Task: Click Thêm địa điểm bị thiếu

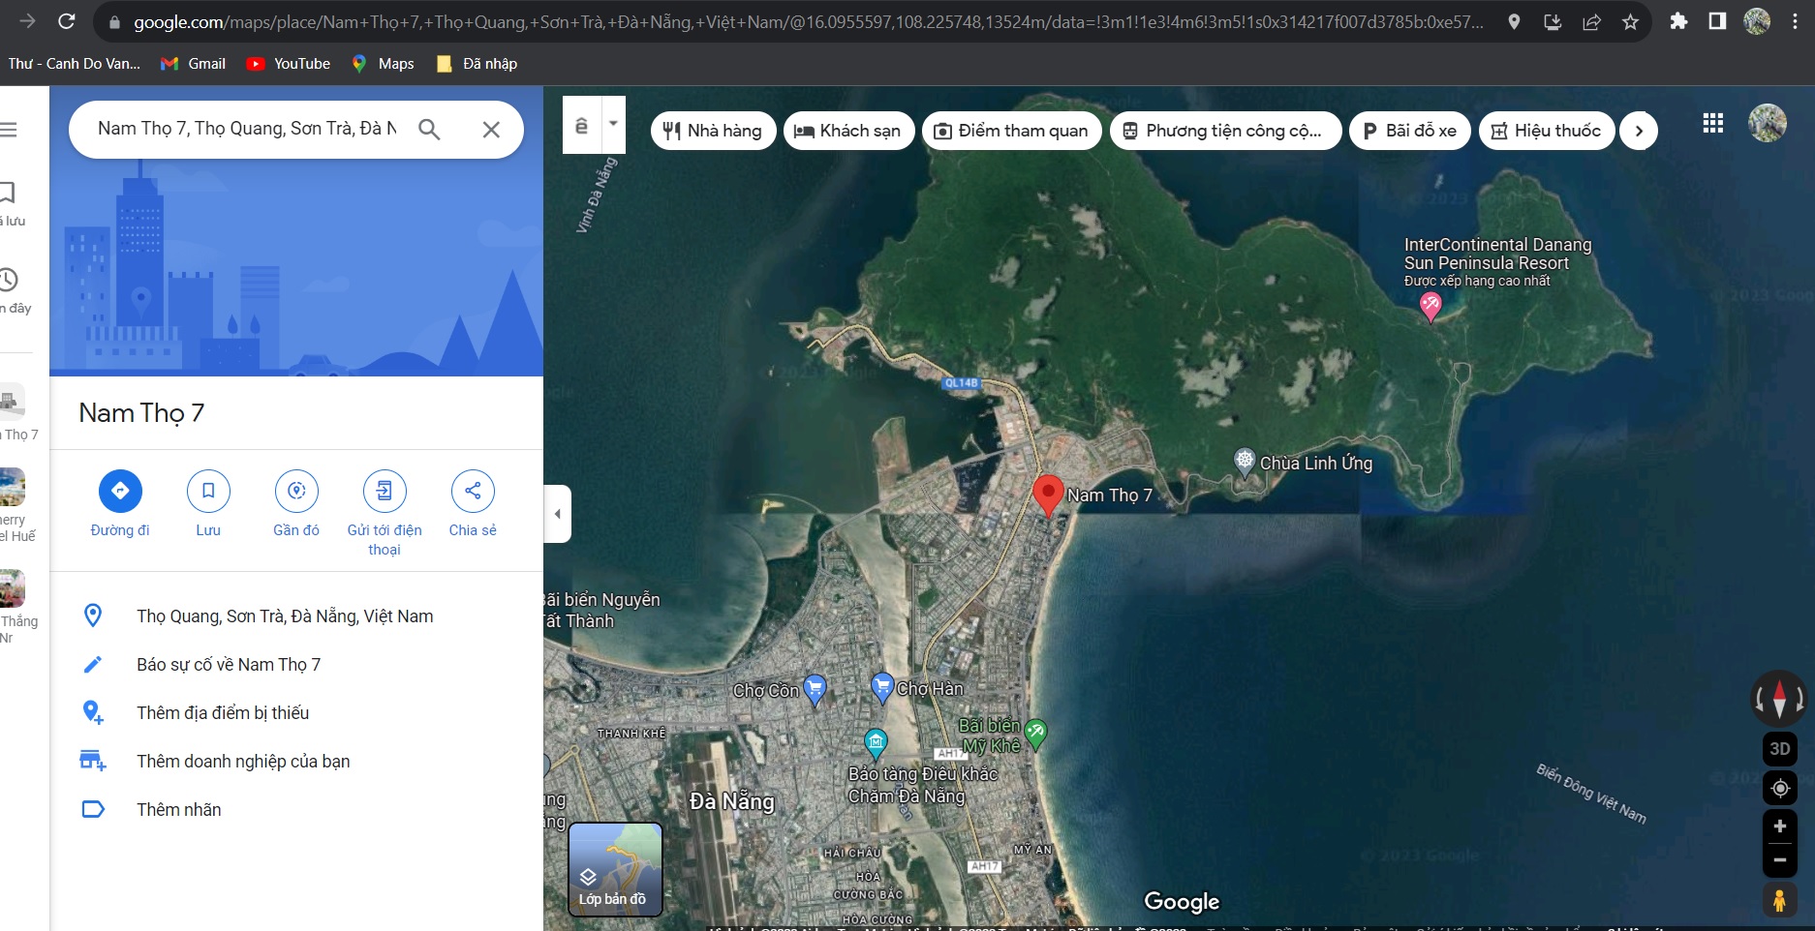Action: point(223,713)
